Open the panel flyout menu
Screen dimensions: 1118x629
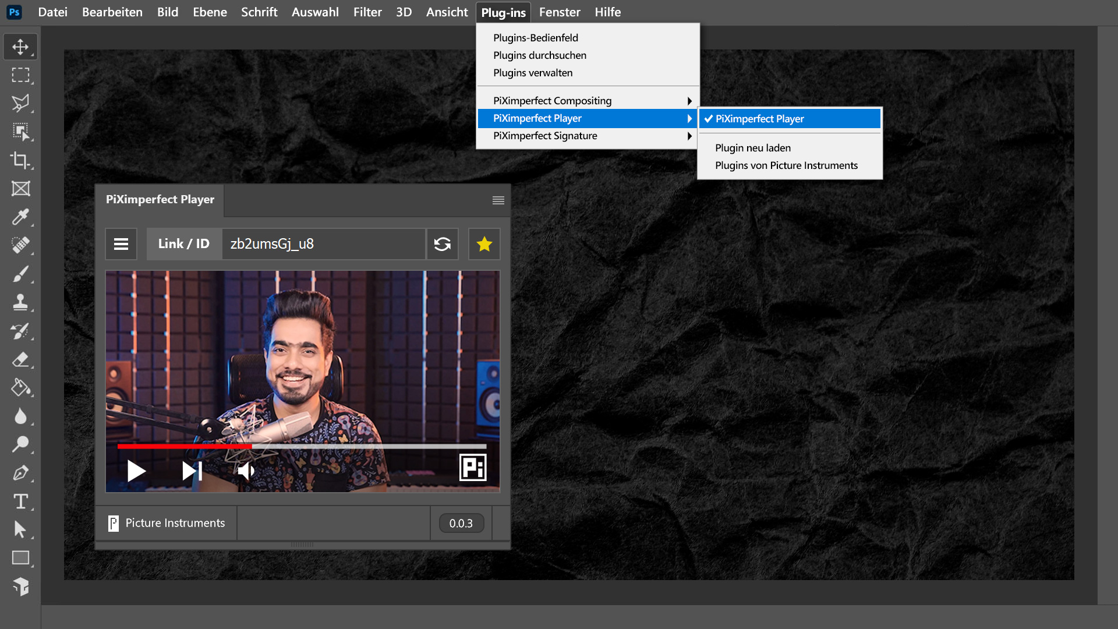coord(498,200)
